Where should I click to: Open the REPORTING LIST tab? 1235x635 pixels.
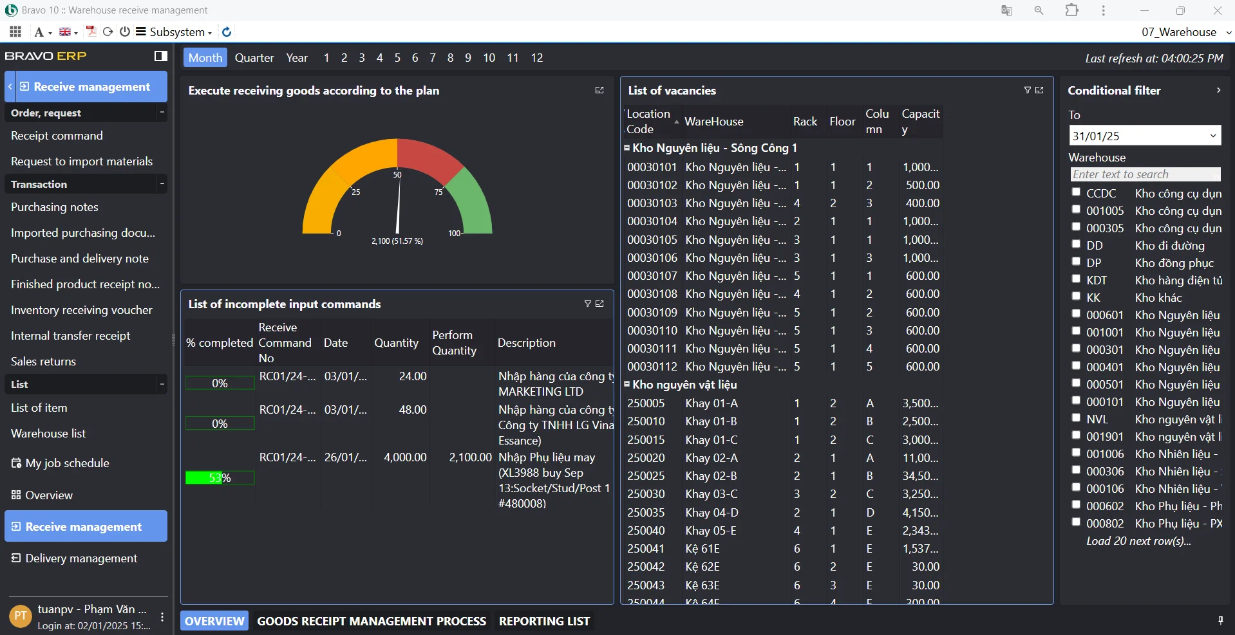[544, 621]
